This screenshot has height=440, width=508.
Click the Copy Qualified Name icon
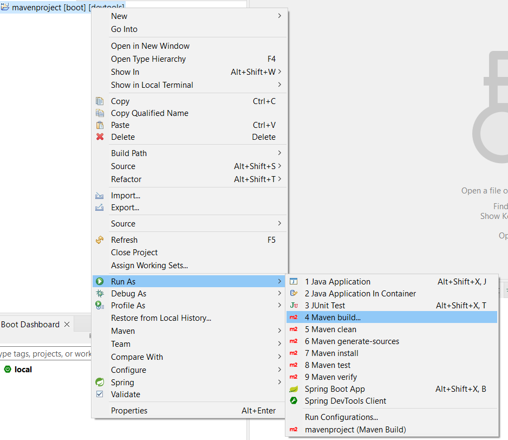tap(100, 113)
